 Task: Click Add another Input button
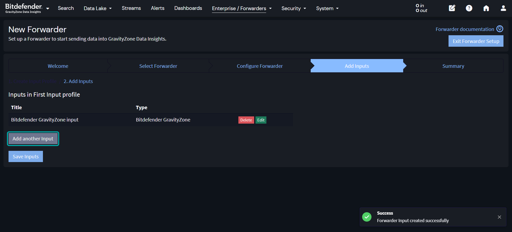coord(33,139)
